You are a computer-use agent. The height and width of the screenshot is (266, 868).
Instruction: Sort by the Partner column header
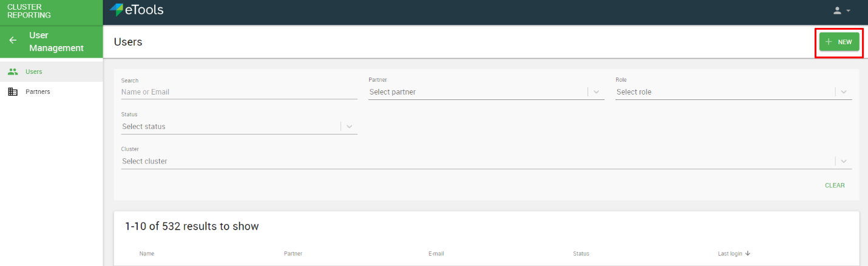[x=293, y=253]
